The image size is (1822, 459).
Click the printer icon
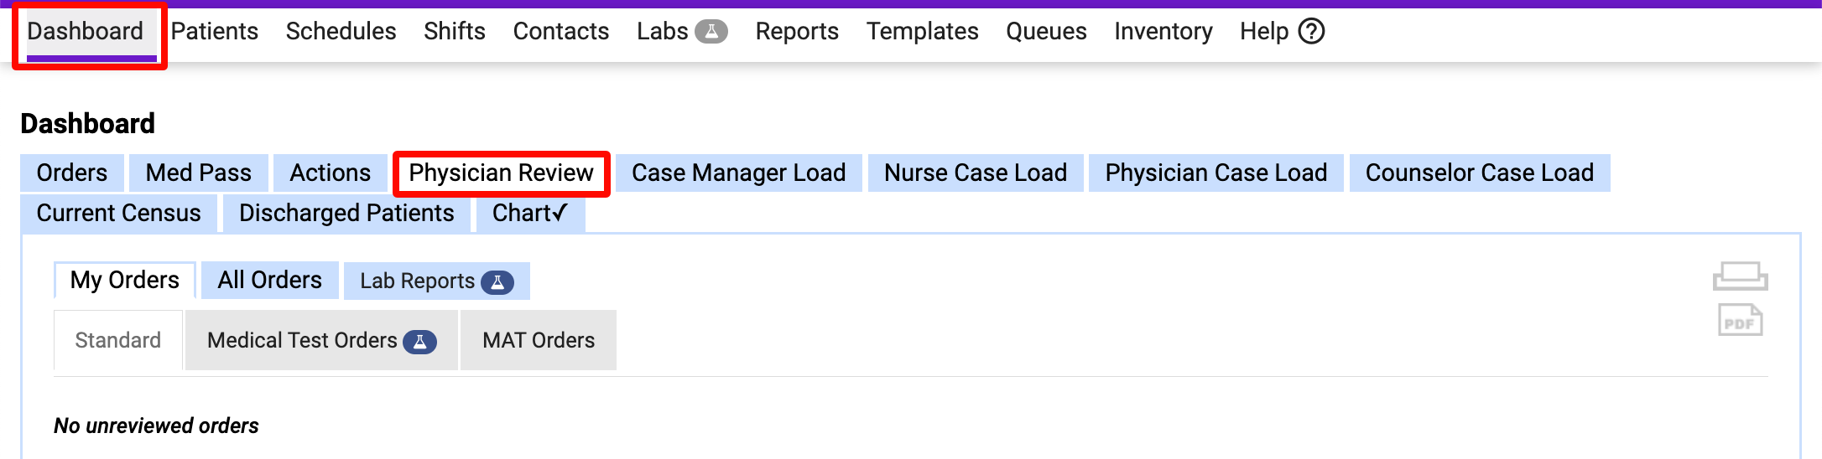1740,276
